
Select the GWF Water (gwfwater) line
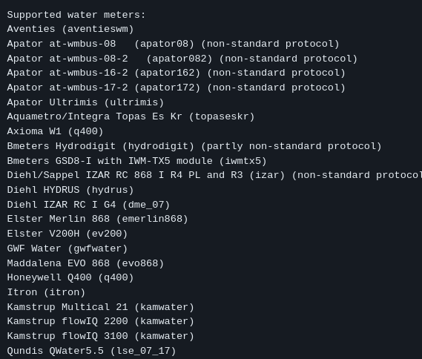point(67,248)
